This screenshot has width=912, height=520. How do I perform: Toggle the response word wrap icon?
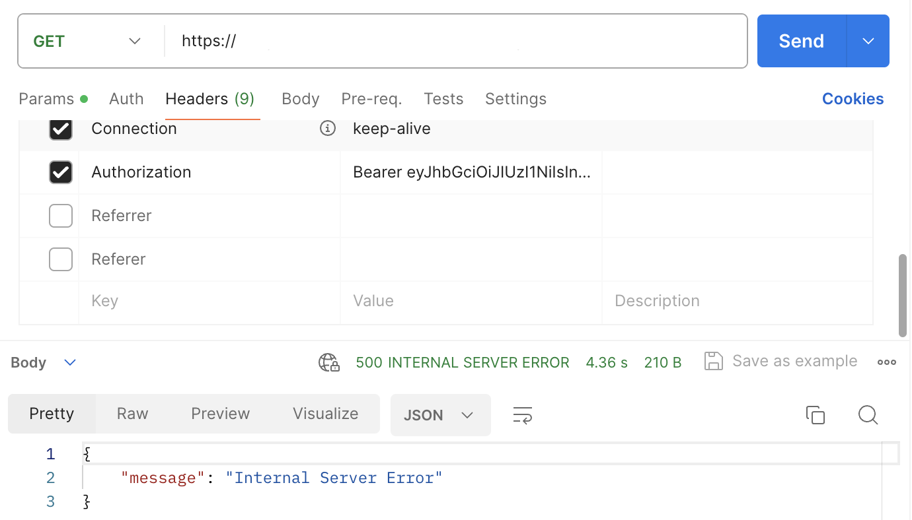[523, 415]
